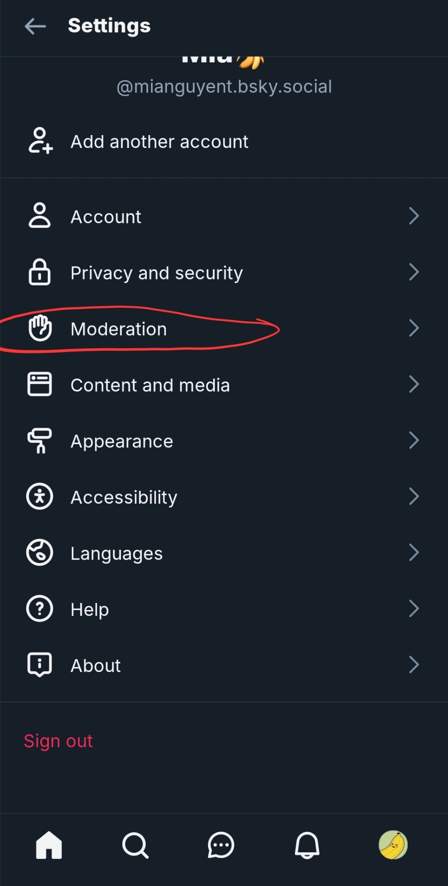Tap the raised-hand Moderation icon
Screen dimensions: 448x886
click(x=40, y=328)
